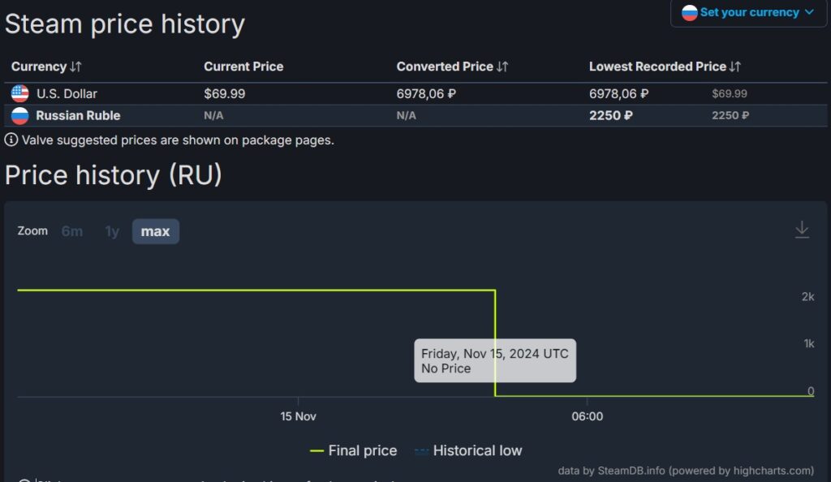
Task: Sort by Lowest Recorded Price column
Action: point(665,67)
